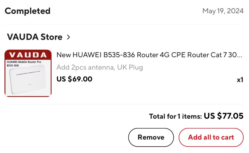Viewport: 249px width, 153px height.
Task: Click the US $69.00 item price
Action: pyautogui.click(x=74, y=79)
